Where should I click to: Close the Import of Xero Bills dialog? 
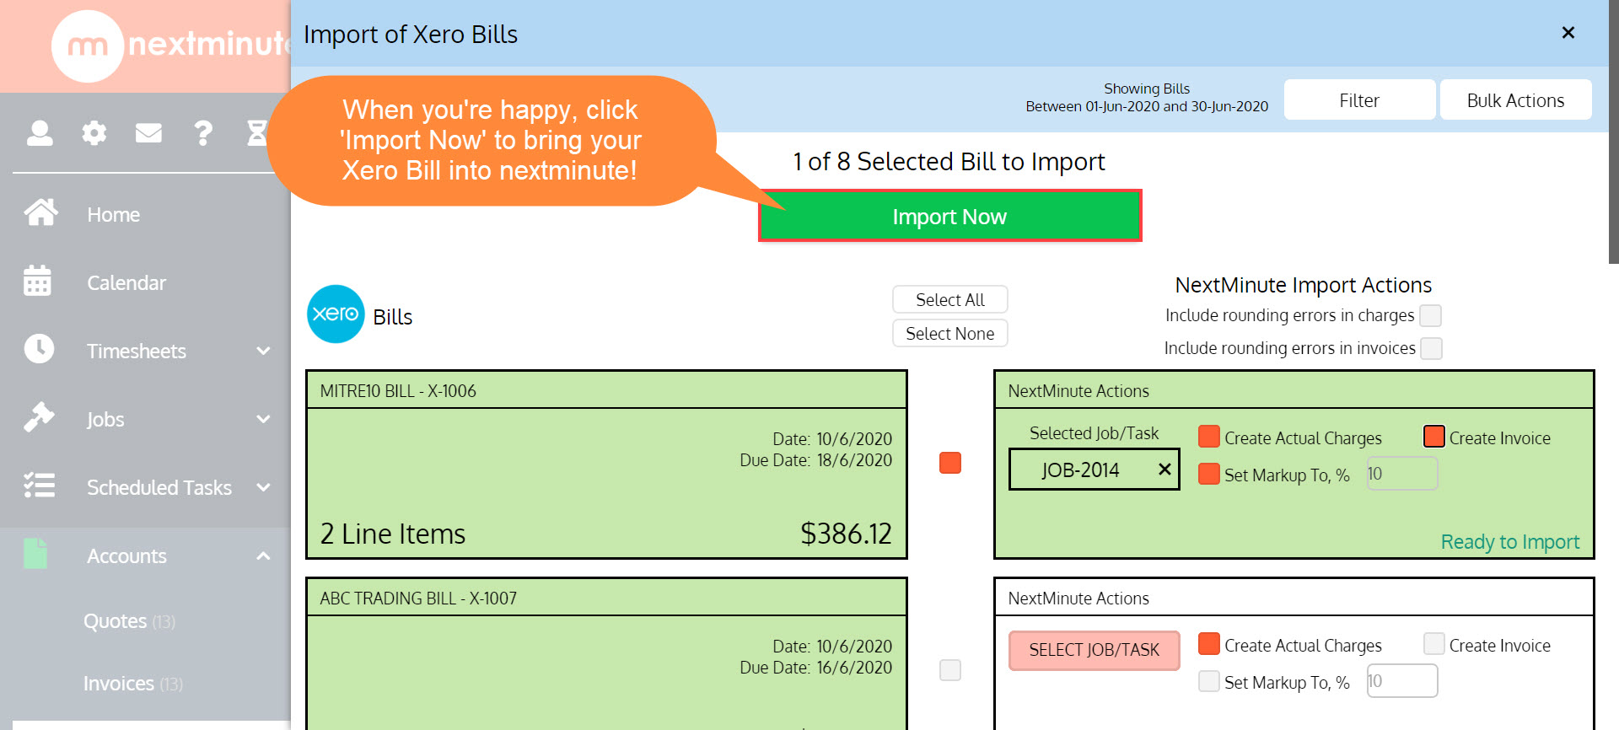point(1568,33)
